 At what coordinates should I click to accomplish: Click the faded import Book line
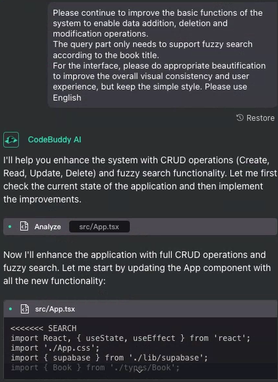click(x=95, y=368)
